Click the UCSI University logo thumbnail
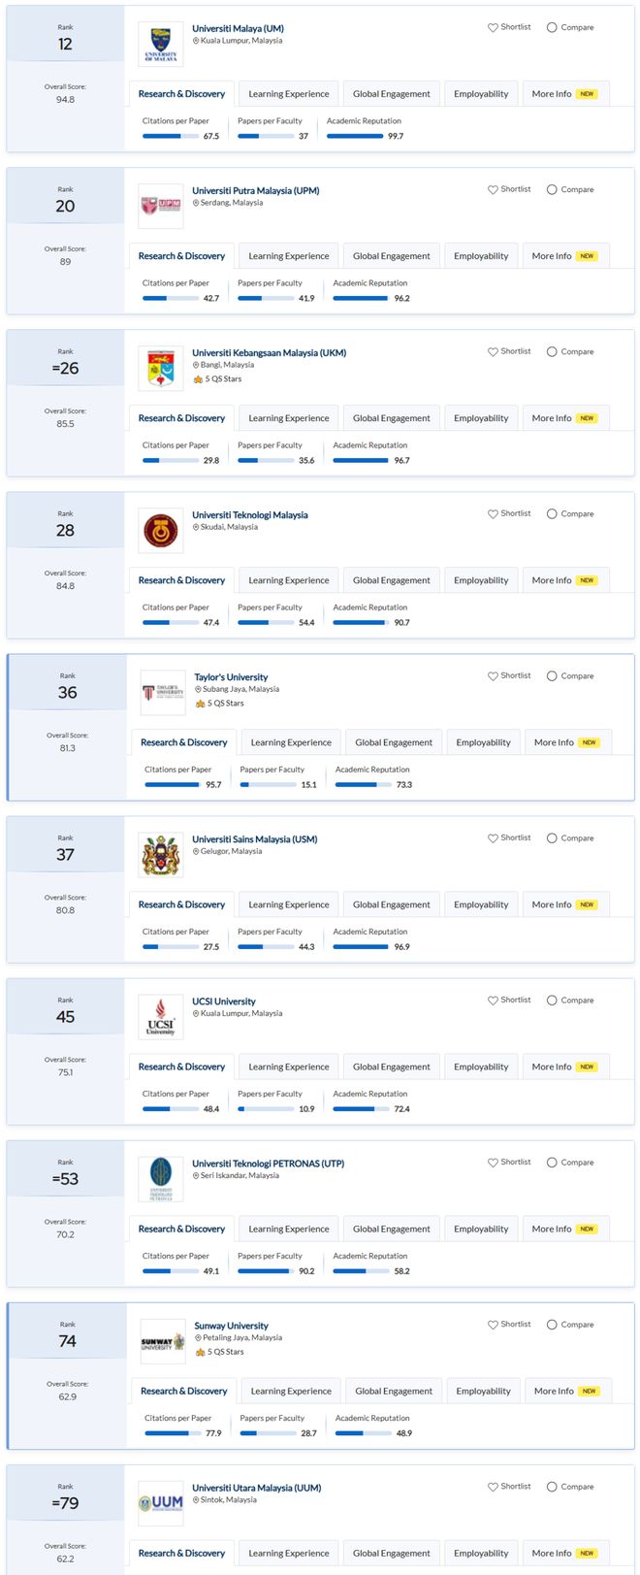The width and height of the screenshot is (640, 1575). point(160,1016)
